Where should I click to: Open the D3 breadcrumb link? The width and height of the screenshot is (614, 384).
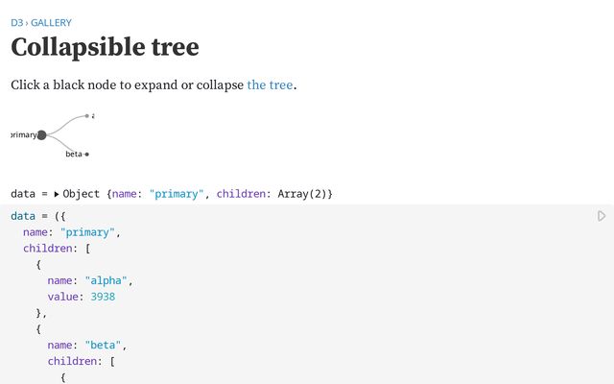coord(17,23)
